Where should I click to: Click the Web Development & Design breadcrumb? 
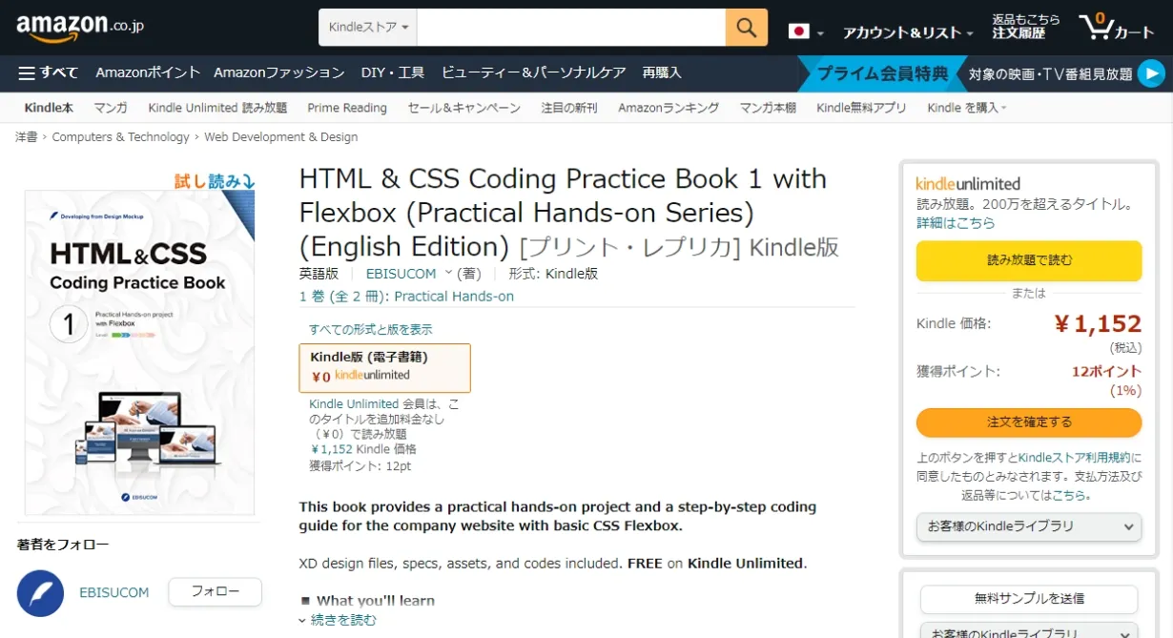tap(280, 137)
